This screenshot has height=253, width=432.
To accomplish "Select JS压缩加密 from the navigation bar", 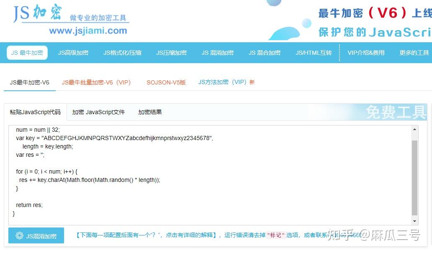I will point(171,52).
